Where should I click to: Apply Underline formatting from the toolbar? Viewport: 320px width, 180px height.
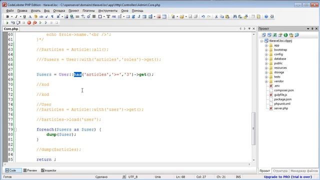tap(24, 16)
